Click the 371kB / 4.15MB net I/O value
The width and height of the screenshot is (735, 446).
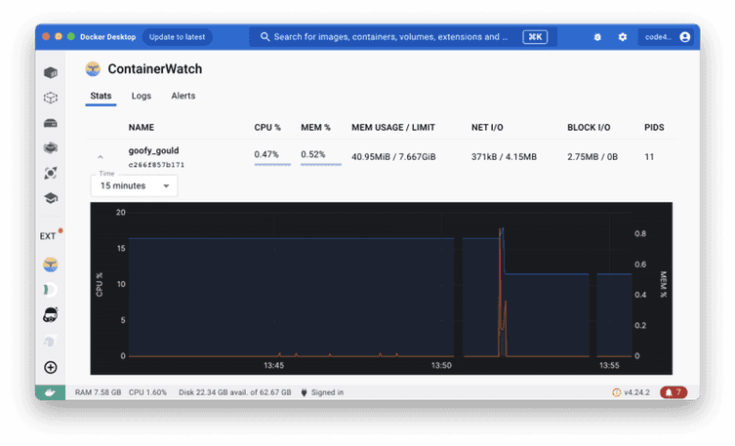pyautogui.click(x=504, y=157)
